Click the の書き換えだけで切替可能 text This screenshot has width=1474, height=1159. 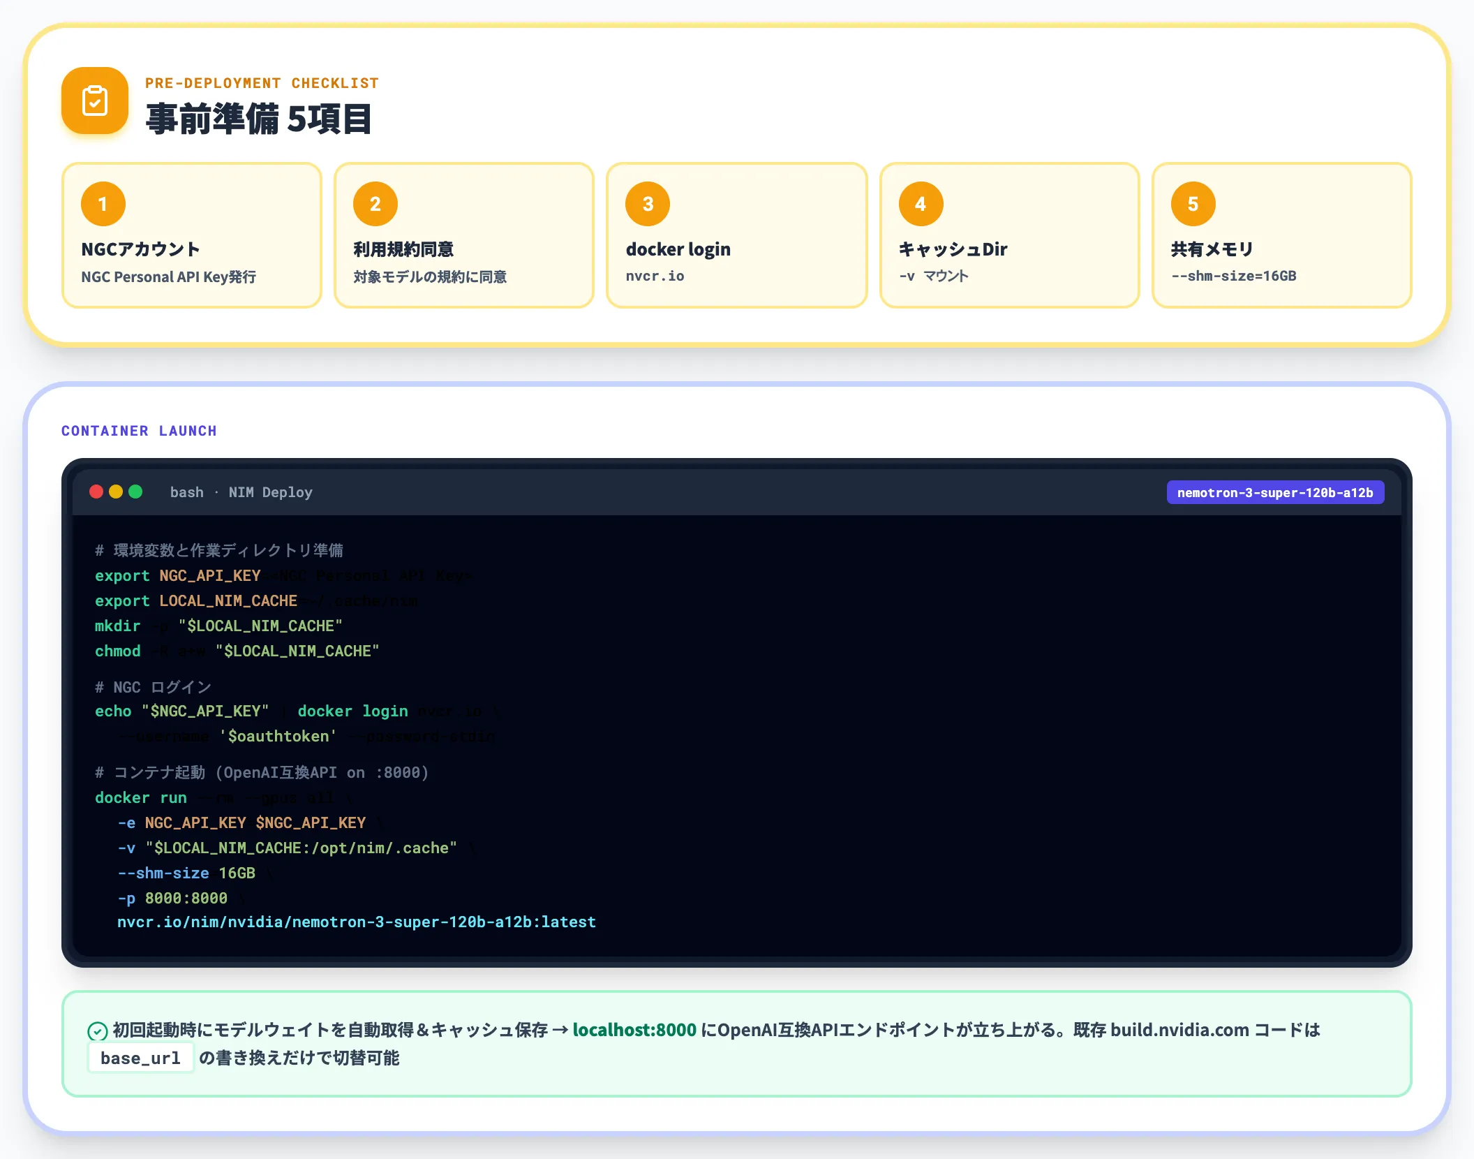[x=299, y=1058]
